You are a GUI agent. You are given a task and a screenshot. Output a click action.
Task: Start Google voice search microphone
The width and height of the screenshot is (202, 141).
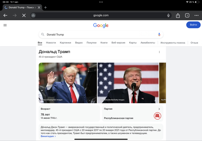point(159,35)
